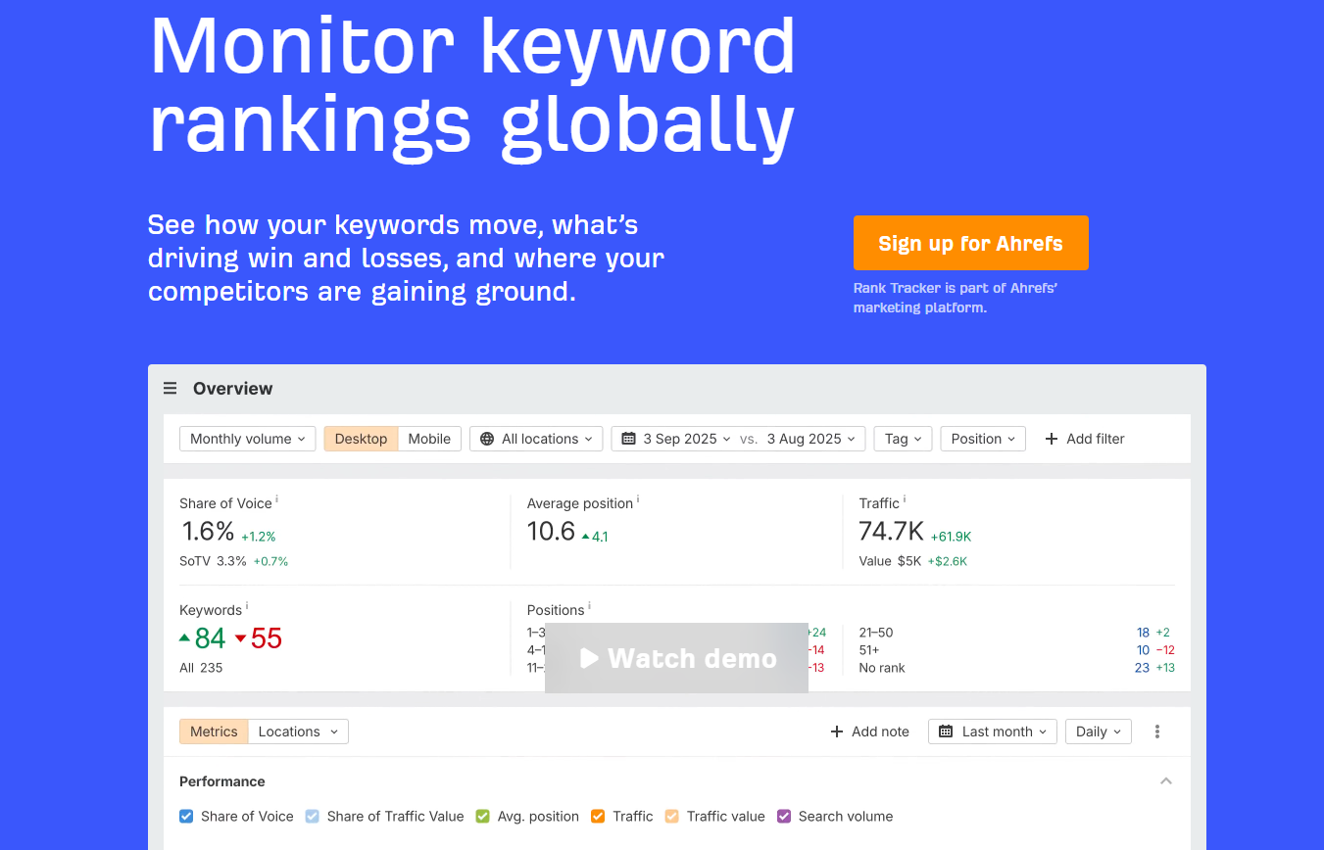The height and width of the screenshot is (850, 1324).
Task: Click the info icon beside Share of Voice
Action: (276, 499)
